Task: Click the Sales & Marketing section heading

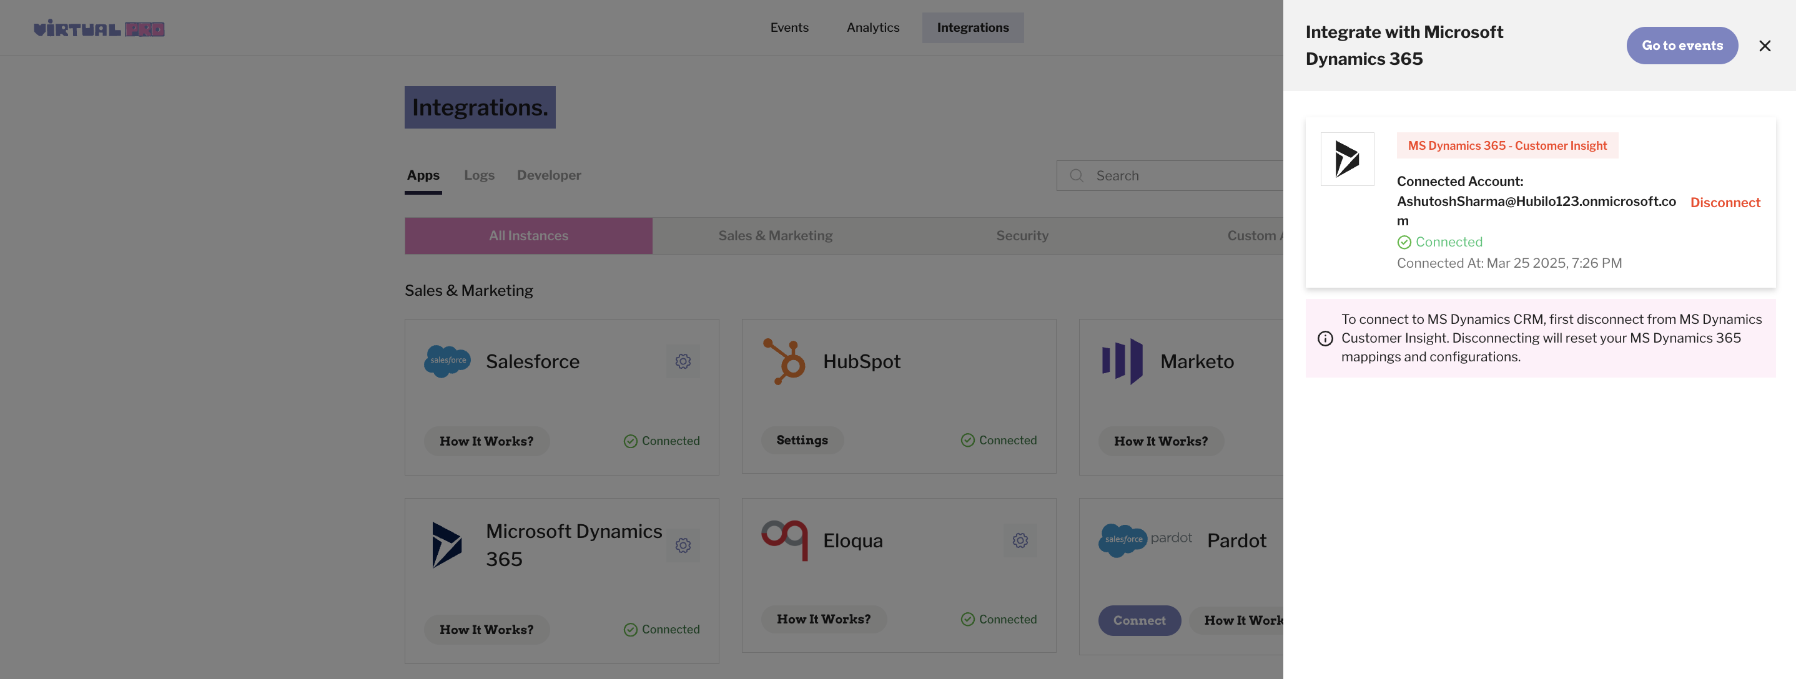Action: tap(468, 290)
